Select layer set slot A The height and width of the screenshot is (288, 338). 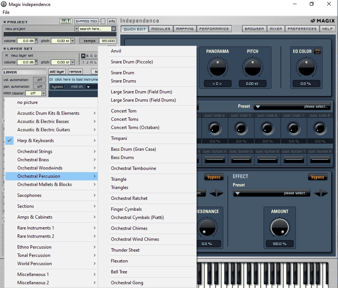tap(83, 56)
